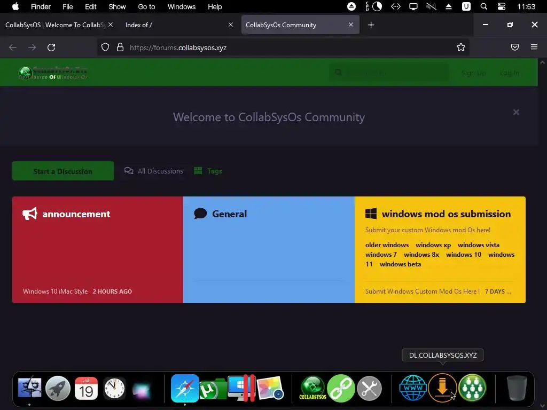The height and width of the screenshot is (410, 547).
Task: Open the Edit menu
Action: [x=91, y=6]
